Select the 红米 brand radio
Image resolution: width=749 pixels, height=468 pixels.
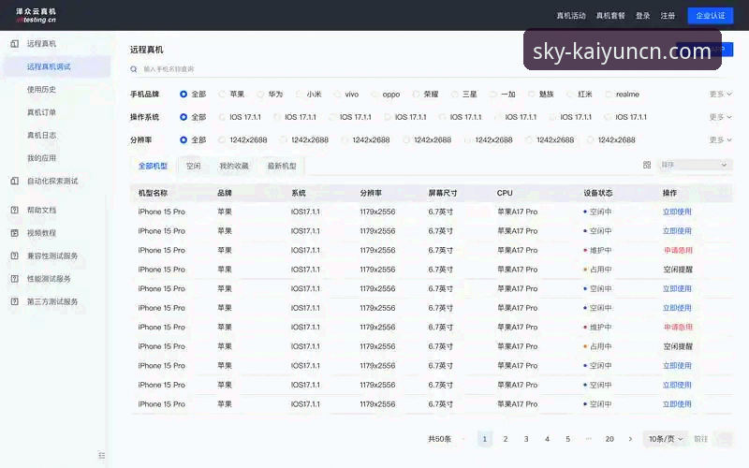tap(570, 95)
